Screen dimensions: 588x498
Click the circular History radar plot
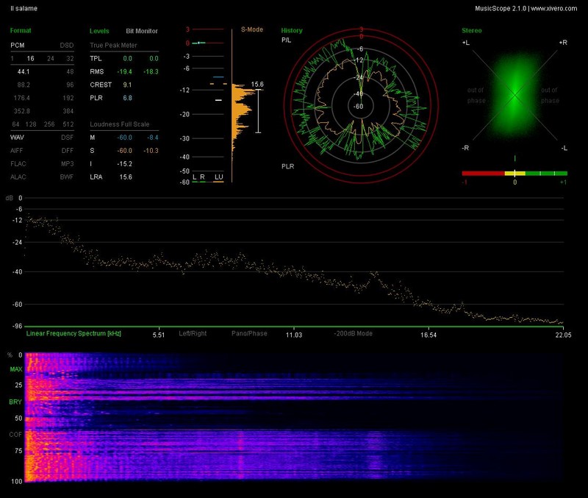(361, 106)
